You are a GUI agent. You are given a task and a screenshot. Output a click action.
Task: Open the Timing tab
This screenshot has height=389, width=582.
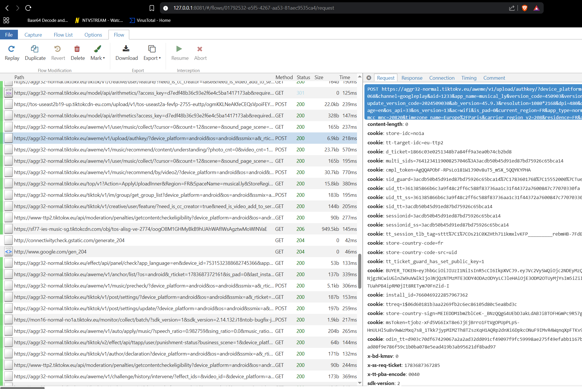pyautogui.click(x=469, y=78)
